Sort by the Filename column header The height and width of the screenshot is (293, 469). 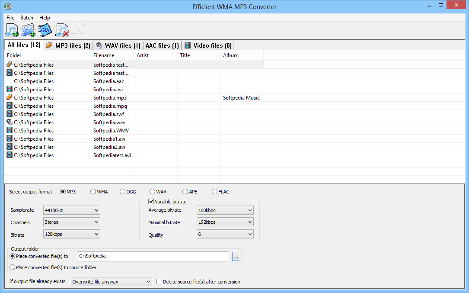(x=112, y=55)
